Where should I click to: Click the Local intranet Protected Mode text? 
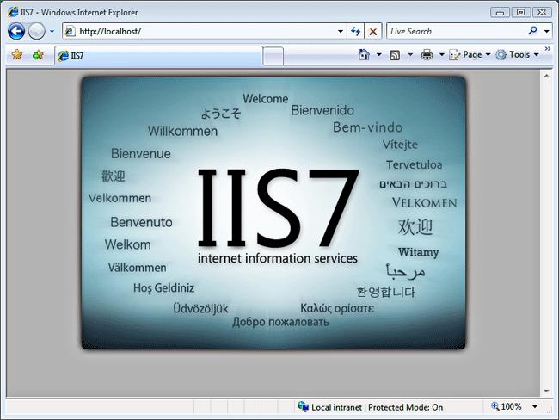tap(378, 407)
